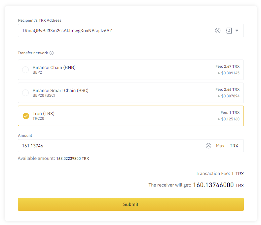Click the available amount 163.02239800 TRX
This screenshot has width=261, height=225.
[72, 159]
